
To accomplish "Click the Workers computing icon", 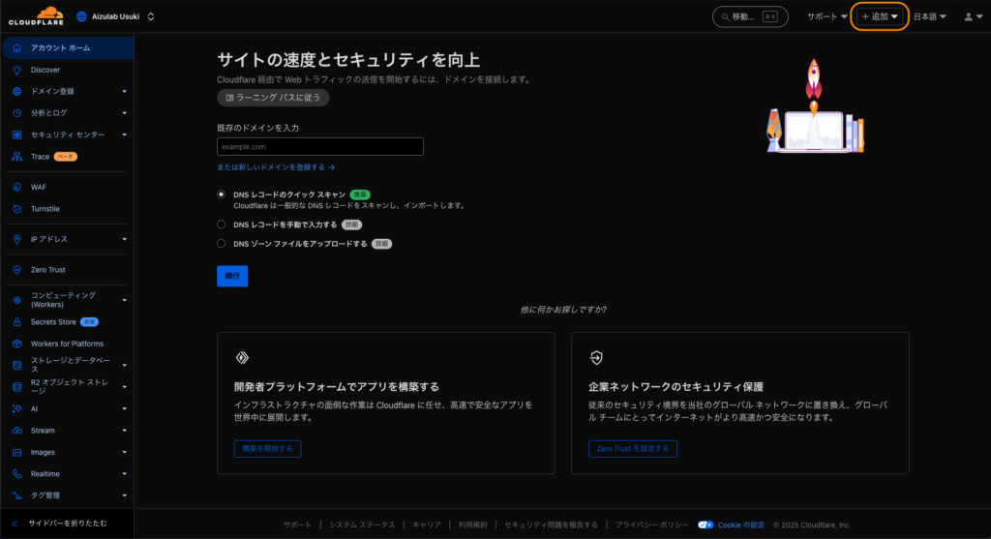I will (17, 300).
